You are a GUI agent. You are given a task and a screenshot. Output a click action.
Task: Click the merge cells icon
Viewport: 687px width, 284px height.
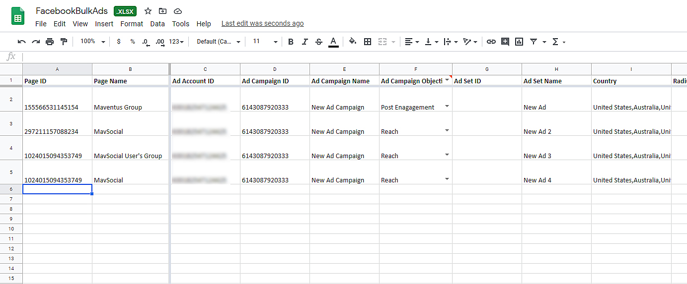[x=382, y=42]
